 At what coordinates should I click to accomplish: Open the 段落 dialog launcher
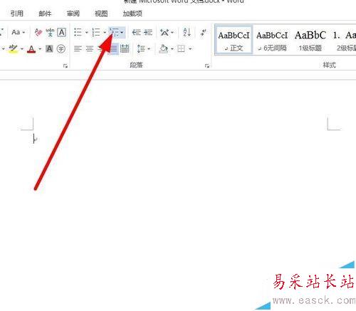point(207,65)
